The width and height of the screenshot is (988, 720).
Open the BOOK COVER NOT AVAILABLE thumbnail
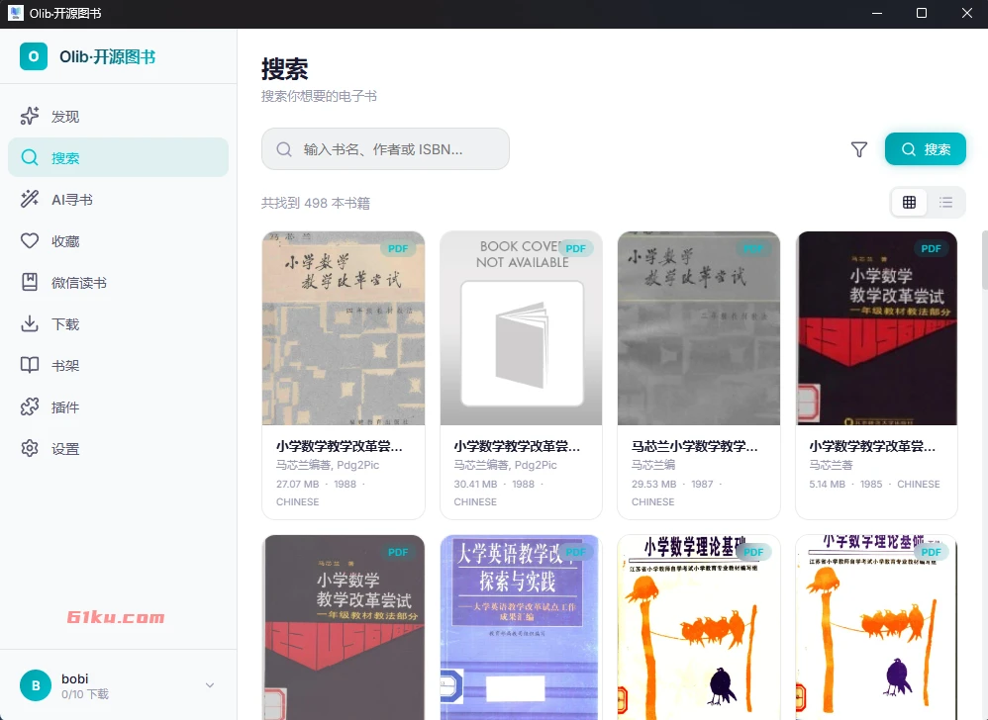[x=521, y=328]
